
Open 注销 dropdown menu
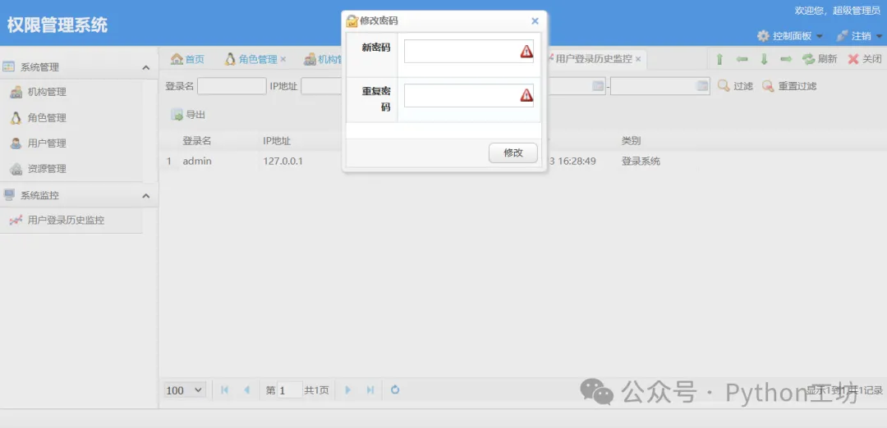click(x=859, y=35)
